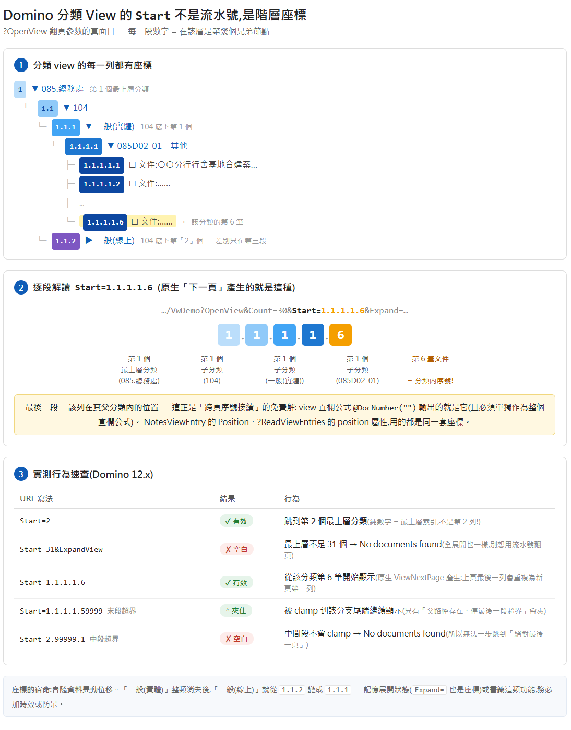Click the 第 1 個最上層分類 annotation
The height and width of the screenshot is (730, 571).
click(x=119, y=89)
